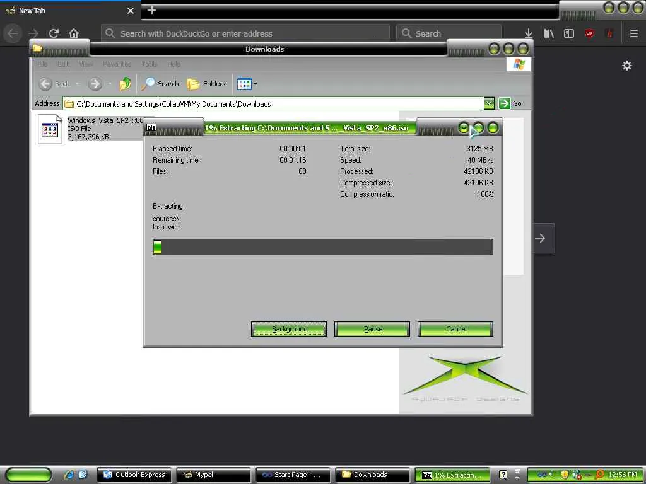646x484 pixels.
Task: Open the address bar dropdown in Downloads
Action: coord(489,103)
